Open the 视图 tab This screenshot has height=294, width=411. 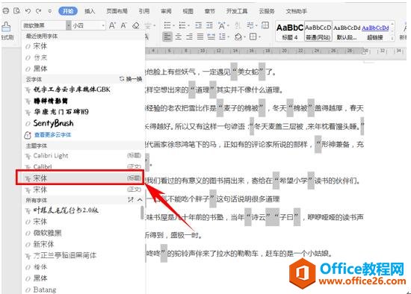(188, 11)
